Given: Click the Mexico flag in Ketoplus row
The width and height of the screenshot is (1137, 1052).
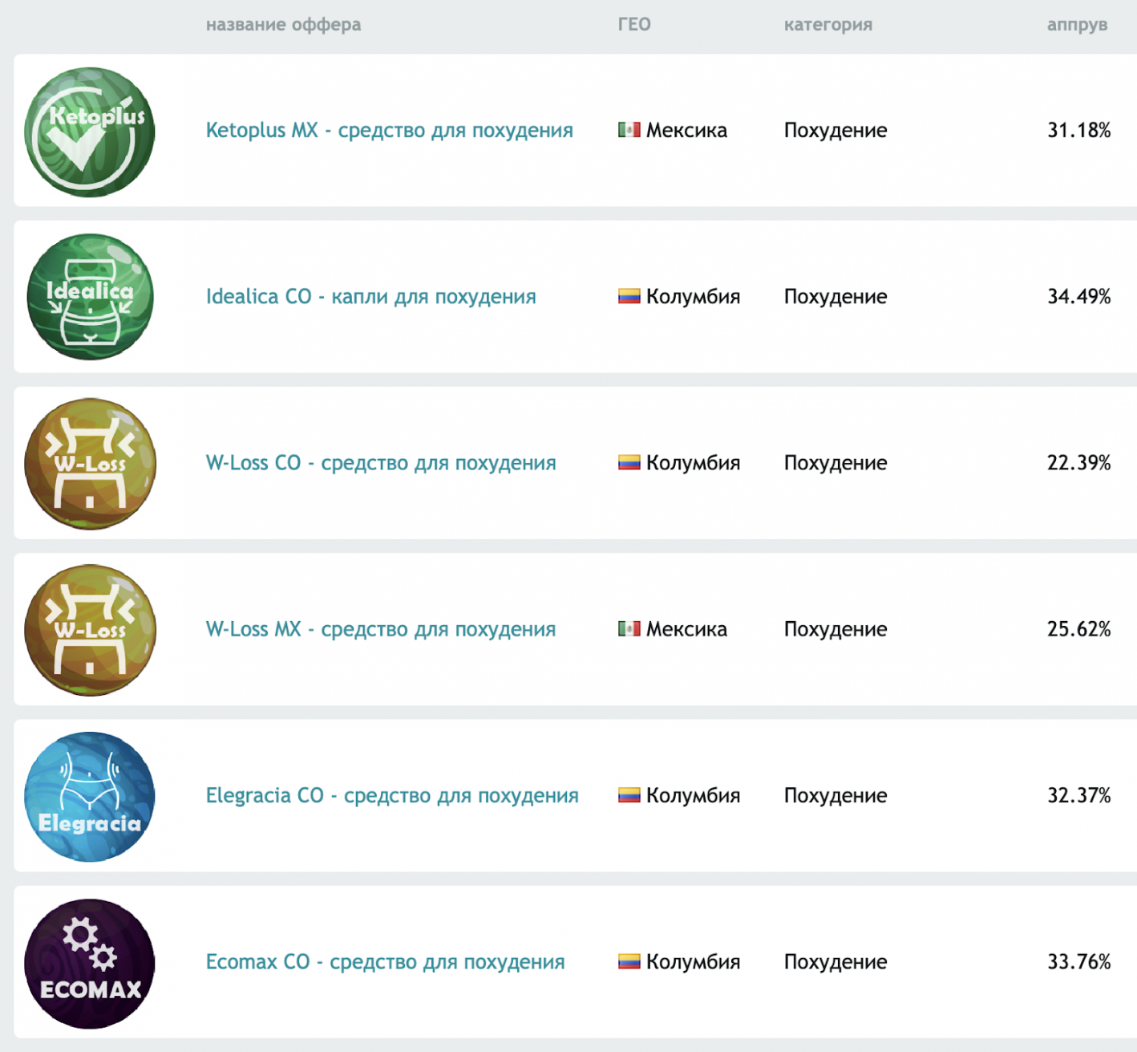Looking at the screenshot, I should (629, 130).
